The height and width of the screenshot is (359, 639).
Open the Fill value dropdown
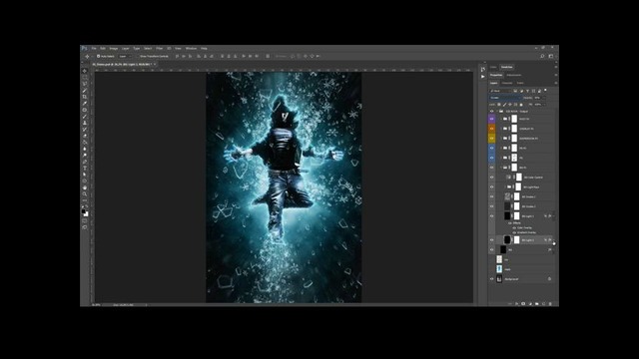point(545,105)
